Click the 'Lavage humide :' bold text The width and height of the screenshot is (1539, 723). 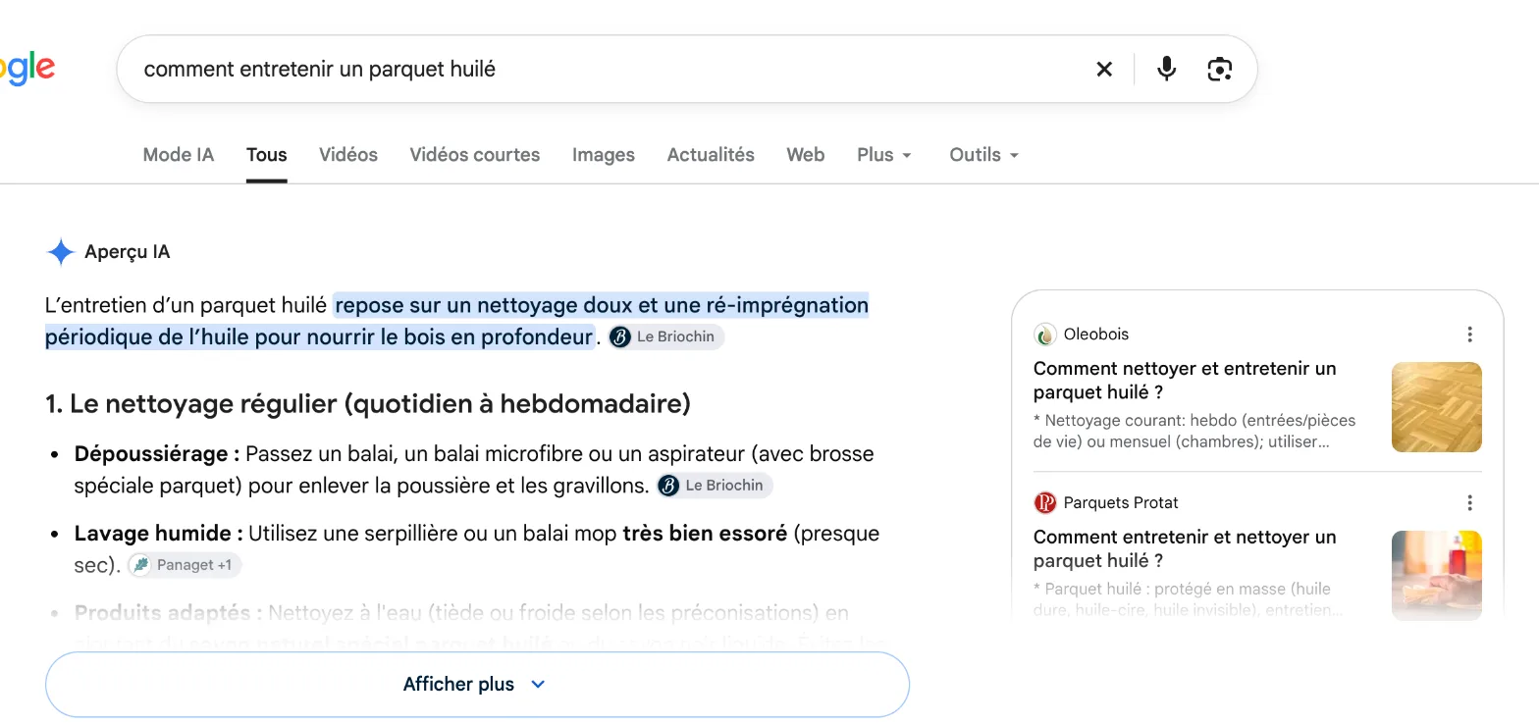tap(159, 535)
